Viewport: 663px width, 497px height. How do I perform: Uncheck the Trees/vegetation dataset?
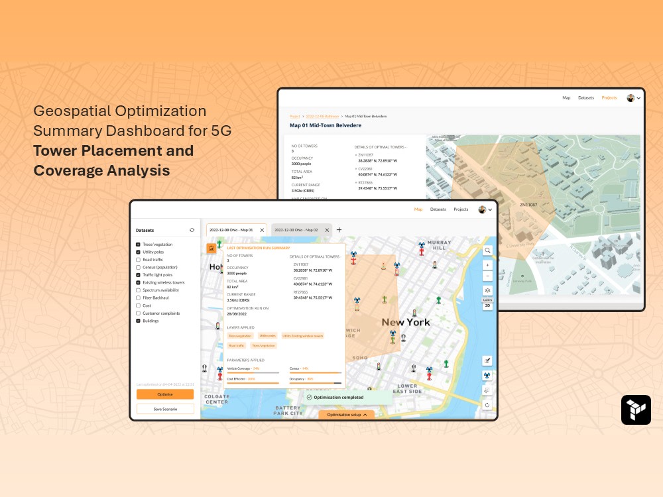pos(139,245)
